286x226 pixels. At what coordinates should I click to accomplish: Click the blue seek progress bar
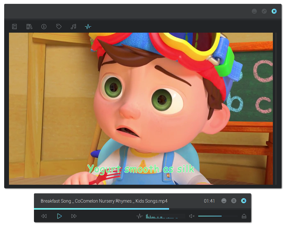click(x=101, y=209)
